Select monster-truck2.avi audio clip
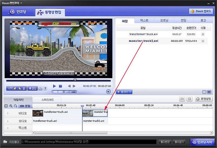Viewport: 217px width, 148px height. (95, 121)
